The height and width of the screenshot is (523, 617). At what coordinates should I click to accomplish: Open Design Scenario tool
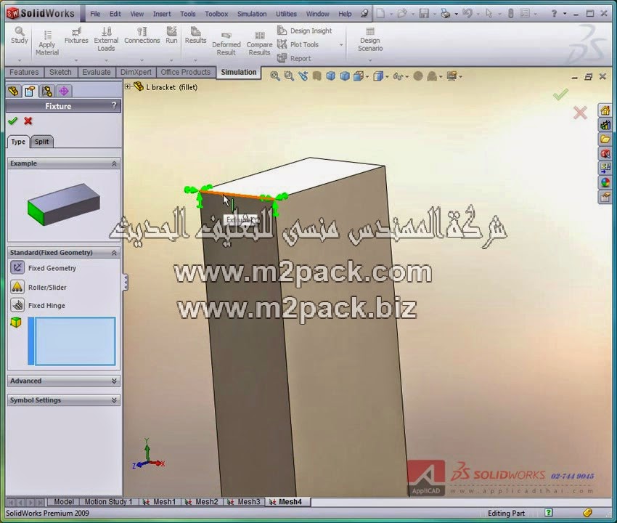point(370,39)
